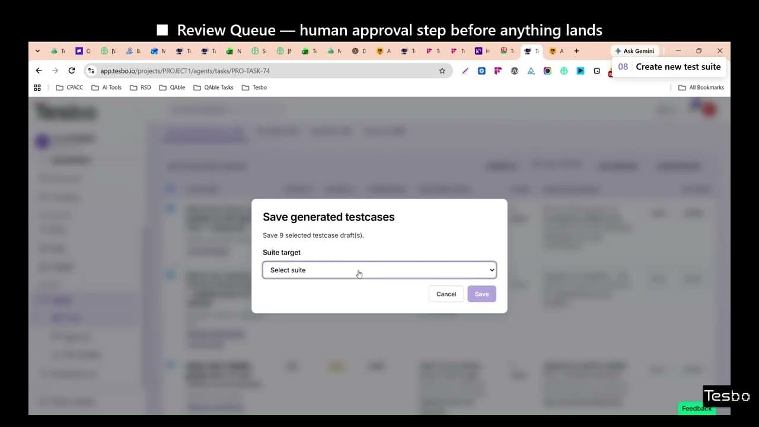
Task: Focus the address bar URL field
Action: coord(267,71)
